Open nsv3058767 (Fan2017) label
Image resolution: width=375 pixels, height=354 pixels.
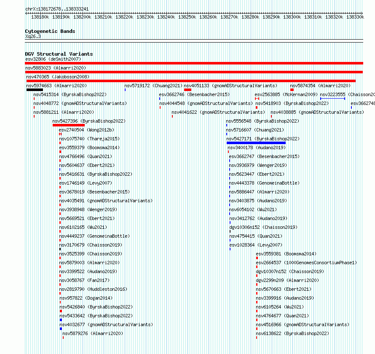84,280
